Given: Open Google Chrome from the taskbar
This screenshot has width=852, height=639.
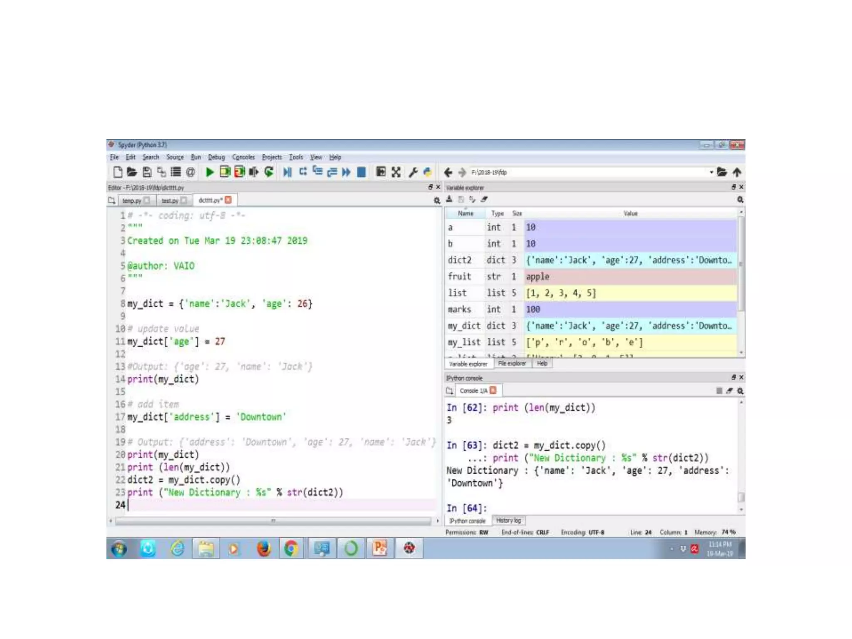Looking at the screenshot, I should click(291, 549).
